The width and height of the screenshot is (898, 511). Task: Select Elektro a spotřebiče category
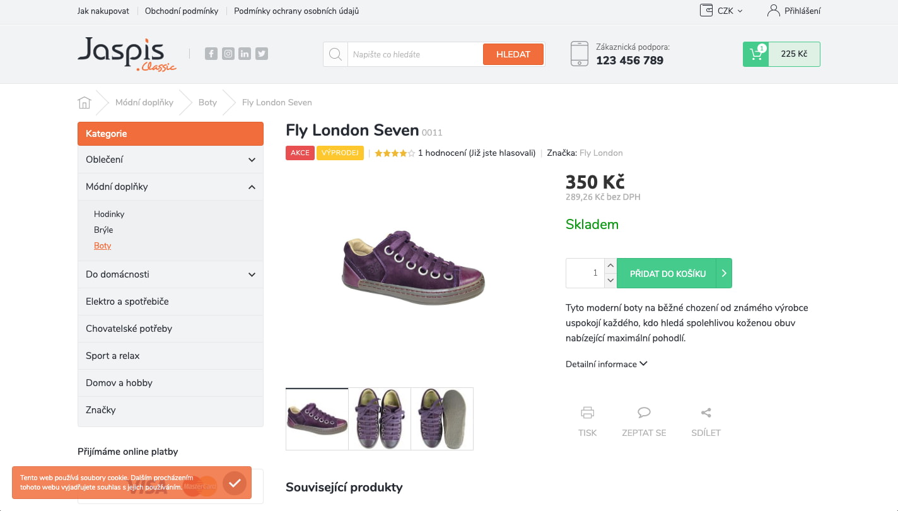point(170,302)
